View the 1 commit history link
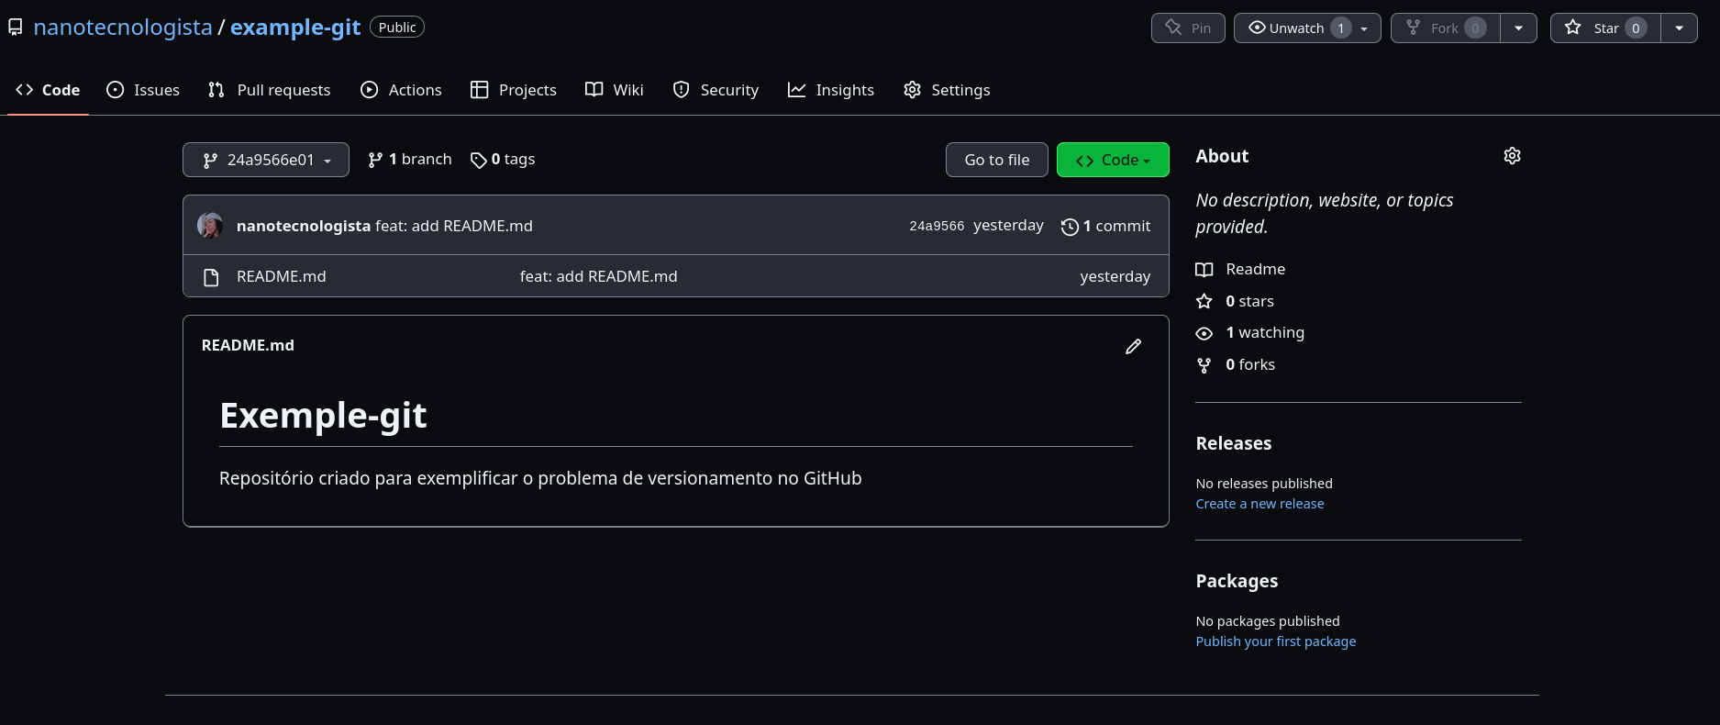The width and height of the screenshot is (1720, 725). tap(1105, 226)
